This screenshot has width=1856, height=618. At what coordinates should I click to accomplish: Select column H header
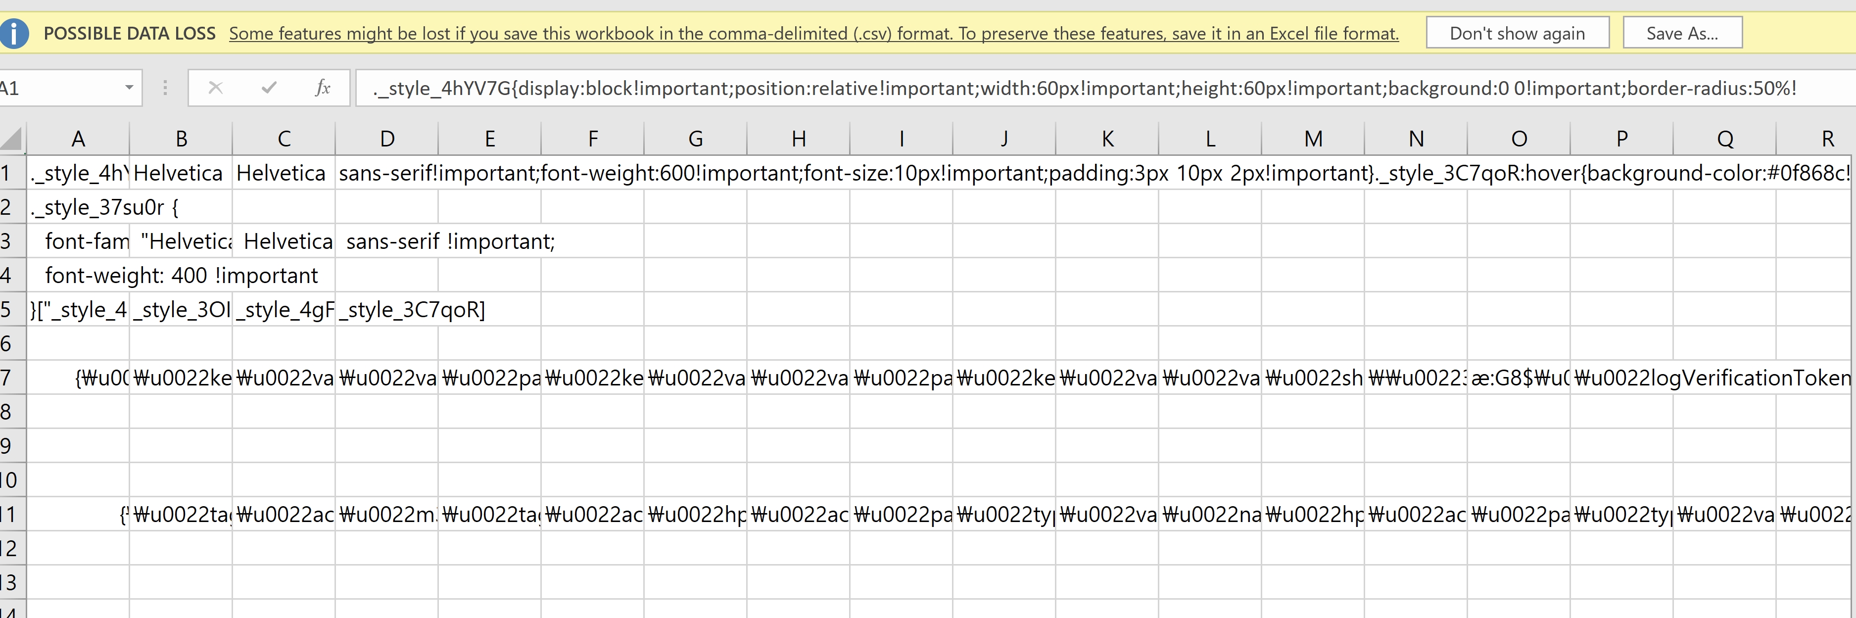coord(799,138)
